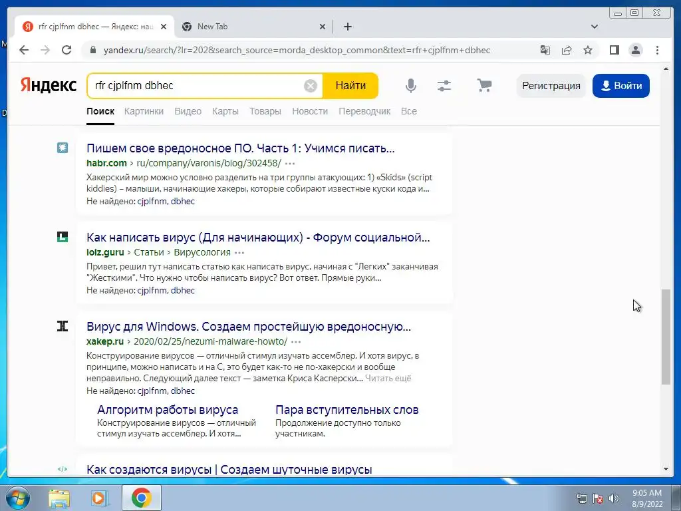Switch to the Картинки tab
This screenshot has width=681, height=511.
(x=144, y=111)
